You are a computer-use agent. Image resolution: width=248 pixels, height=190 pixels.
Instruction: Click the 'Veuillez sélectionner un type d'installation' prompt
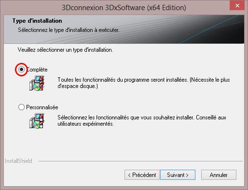[x=65, y=50]
